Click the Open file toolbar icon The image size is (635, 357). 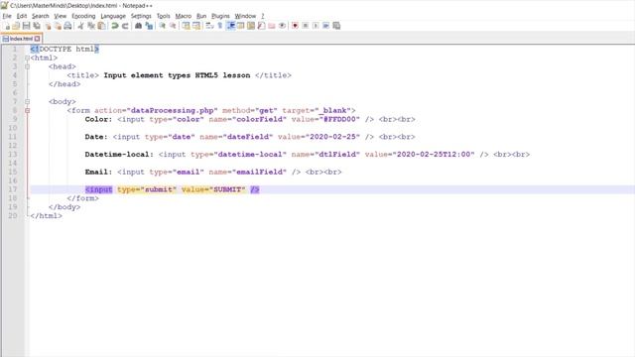16,26
